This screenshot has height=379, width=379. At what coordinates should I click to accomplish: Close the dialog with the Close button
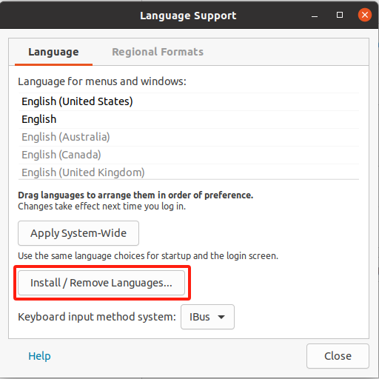338,356
